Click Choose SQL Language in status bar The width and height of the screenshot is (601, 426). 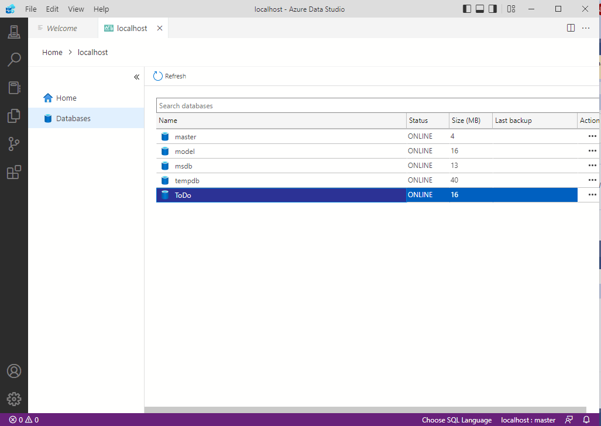pos(456,420)
